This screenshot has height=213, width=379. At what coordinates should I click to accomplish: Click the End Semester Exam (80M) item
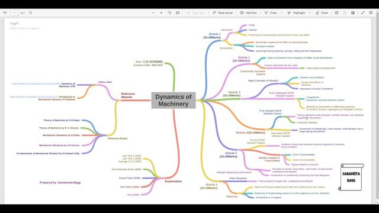(126, 169)
